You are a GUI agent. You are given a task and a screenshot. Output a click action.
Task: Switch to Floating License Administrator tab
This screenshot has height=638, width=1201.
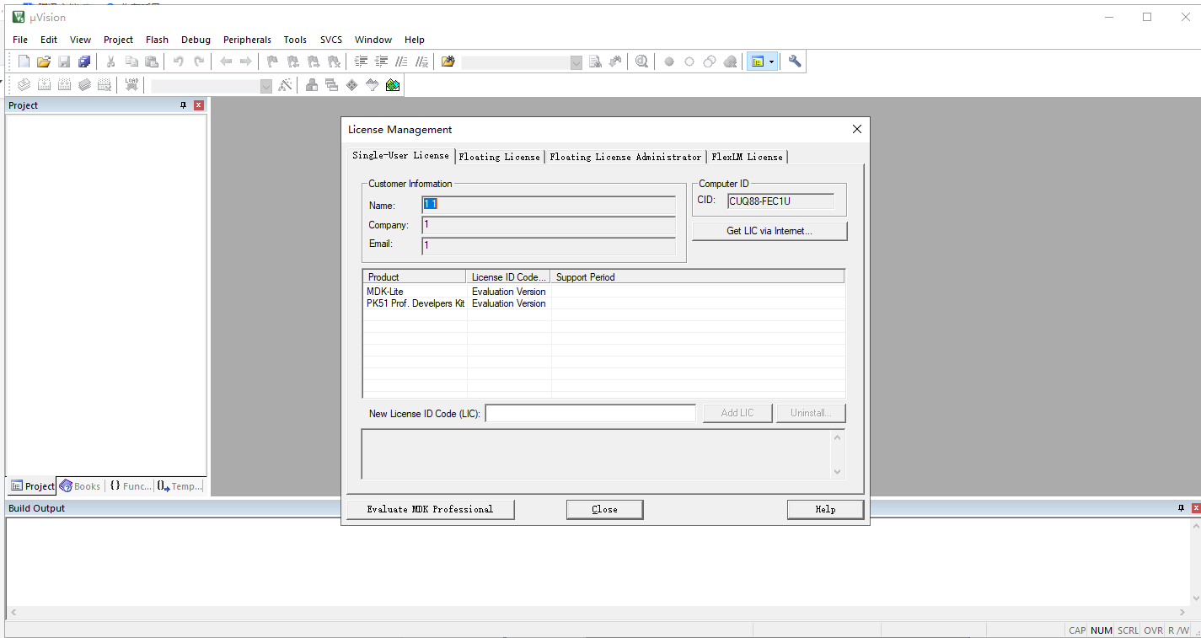pyautogui.click(x=625, y=157)
